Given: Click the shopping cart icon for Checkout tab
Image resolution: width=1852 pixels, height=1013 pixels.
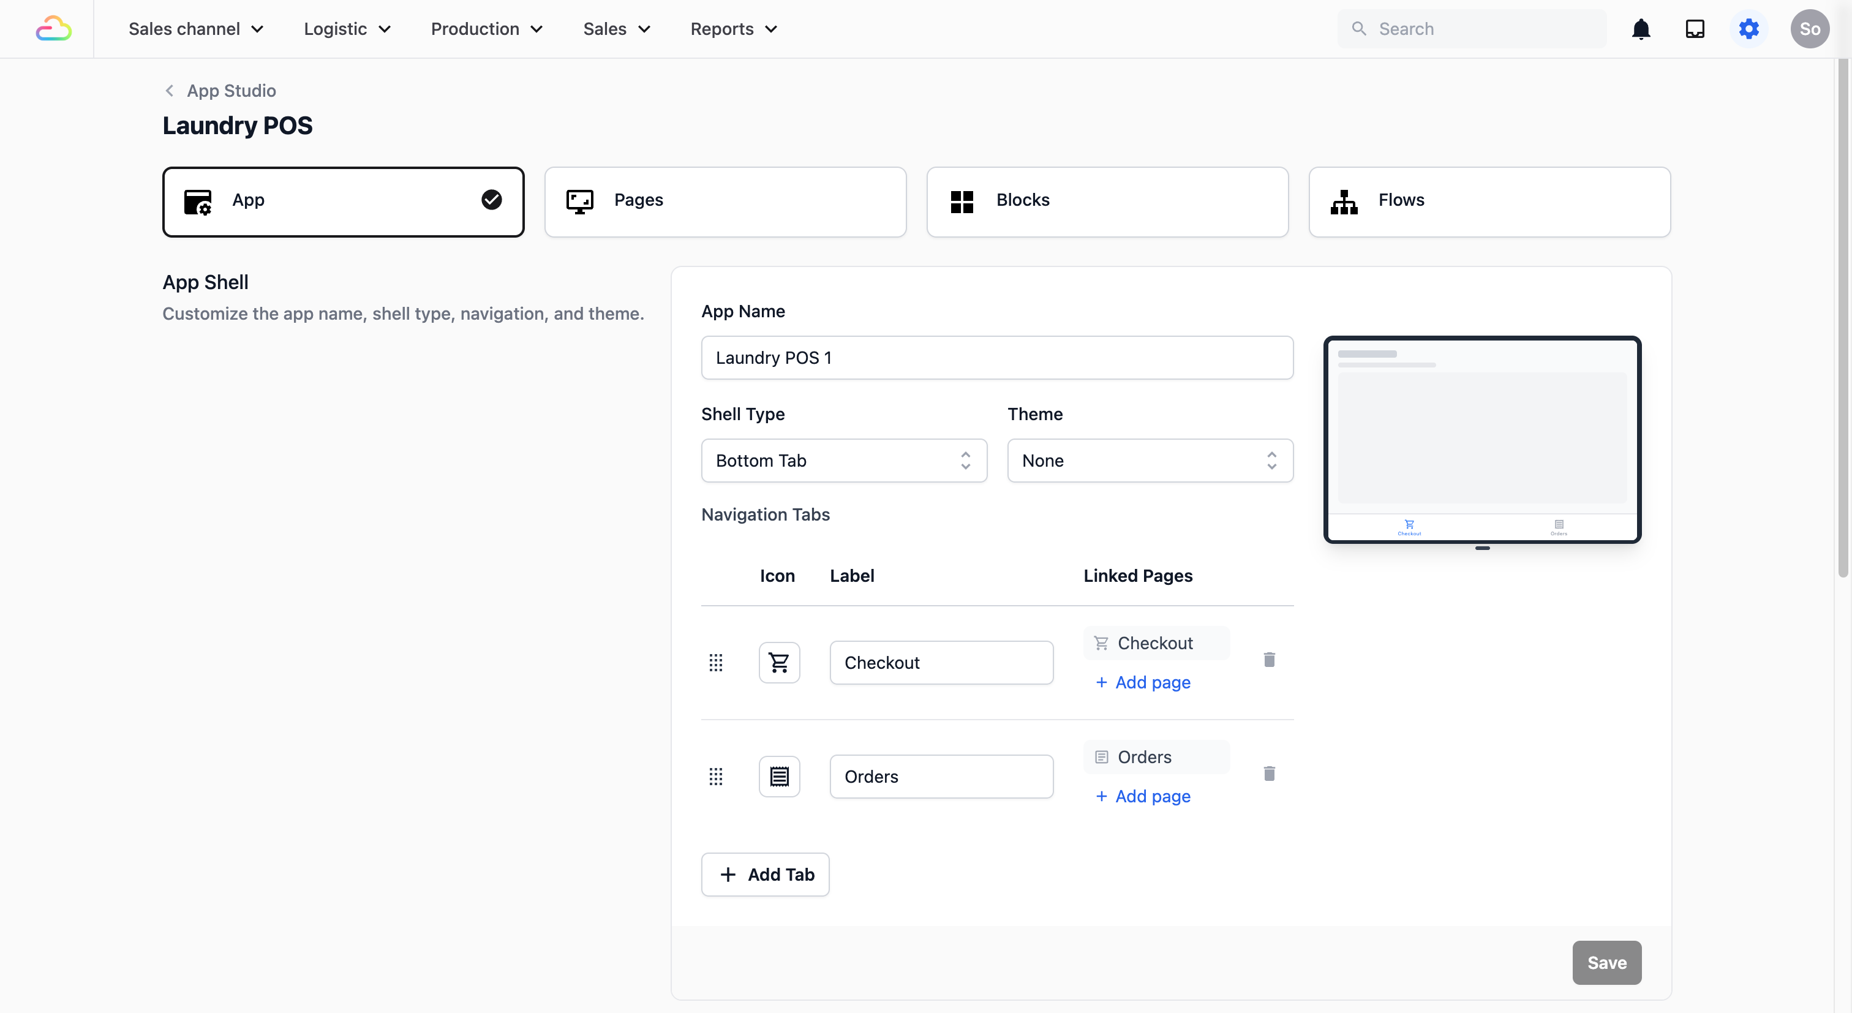Looking at the screenshot, I should click(x=780, y=662).
